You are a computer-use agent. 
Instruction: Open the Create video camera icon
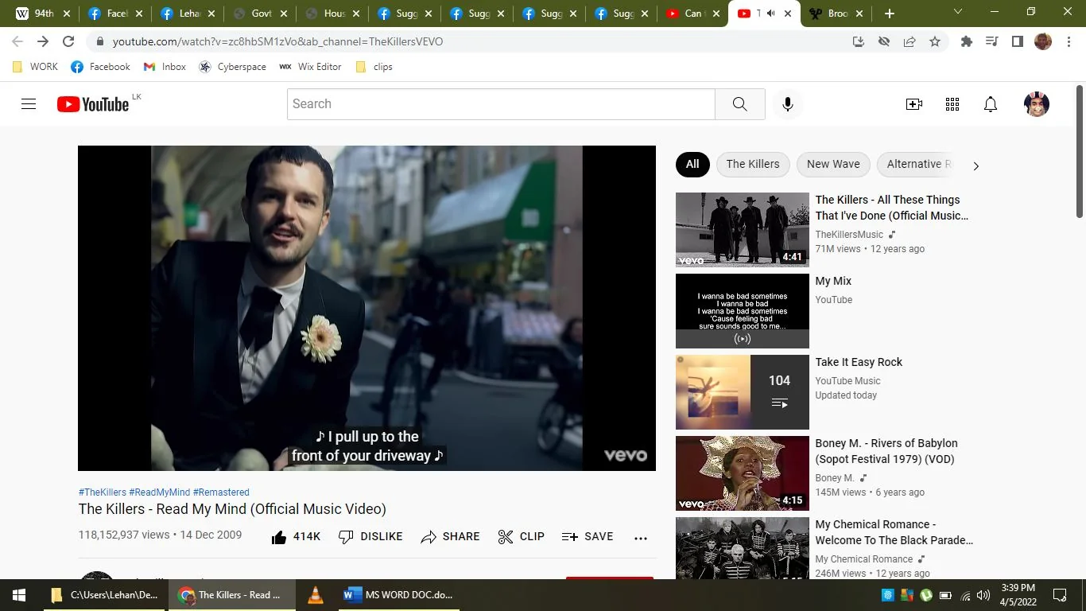coord(914,104)
